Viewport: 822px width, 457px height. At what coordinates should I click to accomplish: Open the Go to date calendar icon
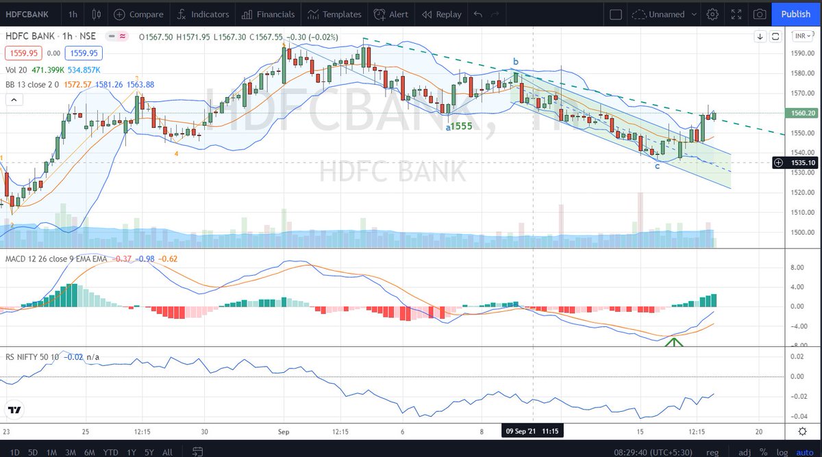point(197,452)
